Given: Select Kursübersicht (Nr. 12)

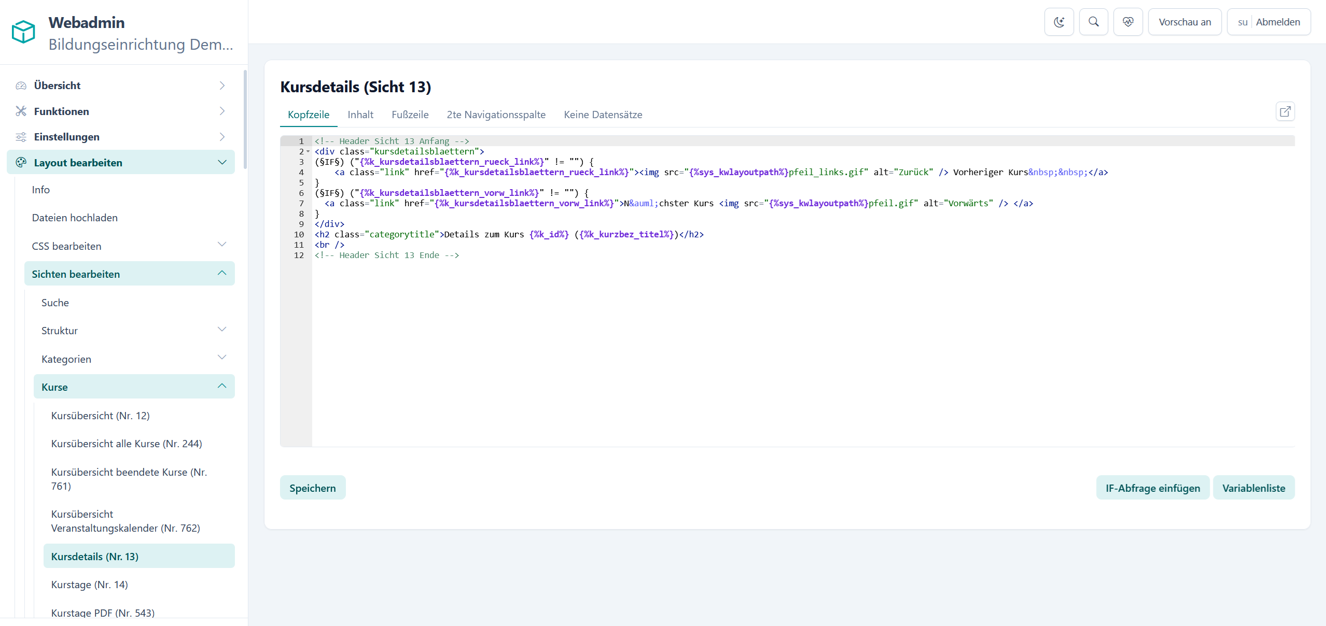Looking at the screenshot, I should coord(139,416).
